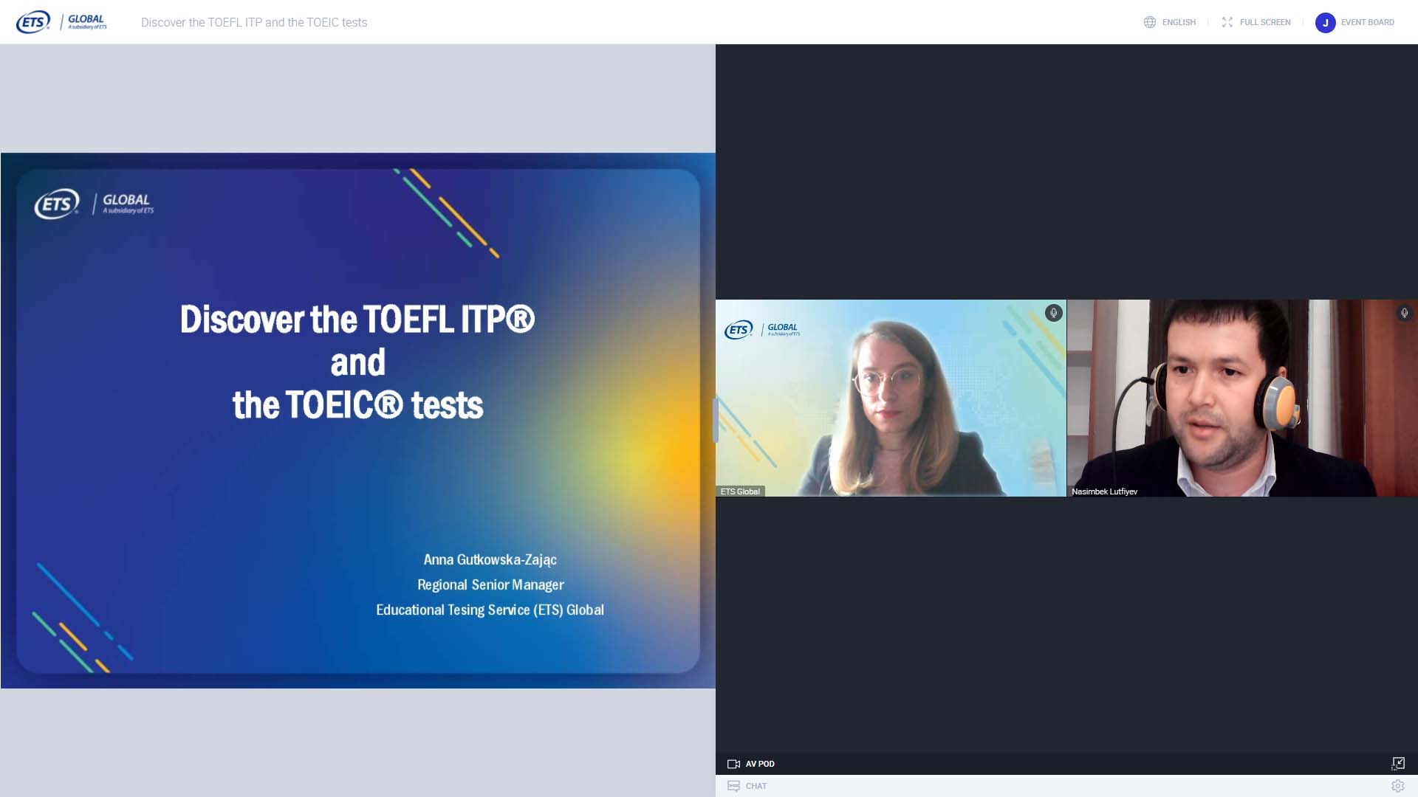The image size is (1418, 797).
Task: Click the J user avatar
Action: pos(1326,23)
